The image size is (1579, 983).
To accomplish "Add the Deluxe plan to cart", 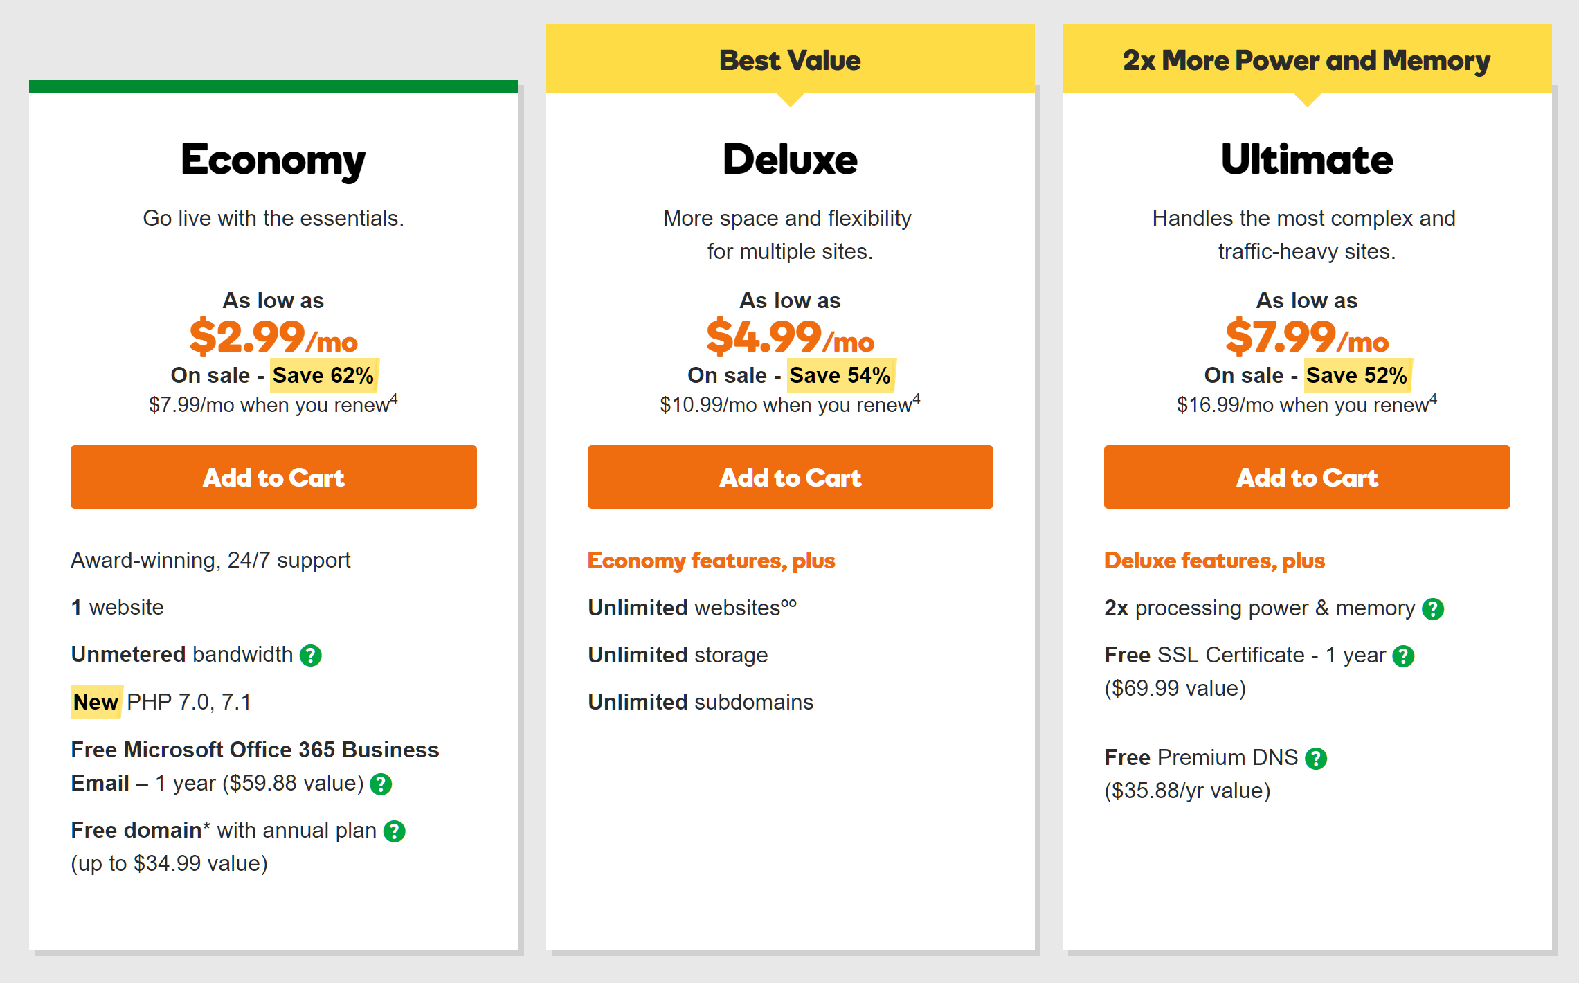I will (791, 477).
